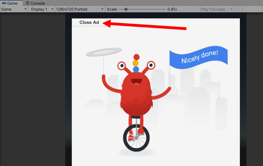Viewport: 263px width, 166px height.
Task: Click the gamepad icon on Game tab
Action: click(4, 3)
